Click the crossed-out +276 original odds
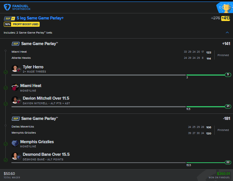 215,18
